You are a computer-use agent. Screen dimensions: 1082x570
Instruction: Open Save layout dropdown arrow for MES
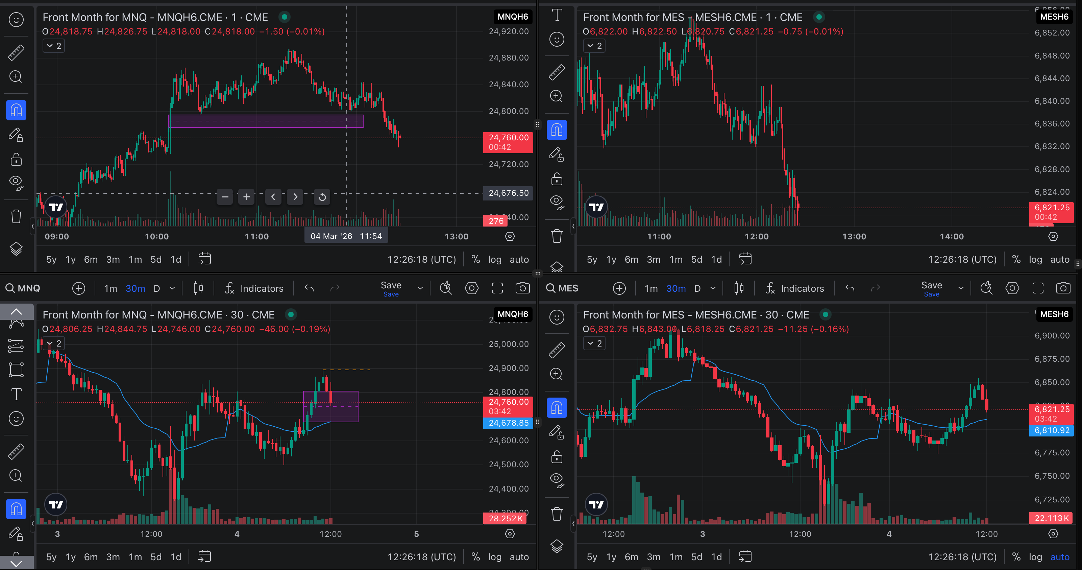click(x=961, y=288)
